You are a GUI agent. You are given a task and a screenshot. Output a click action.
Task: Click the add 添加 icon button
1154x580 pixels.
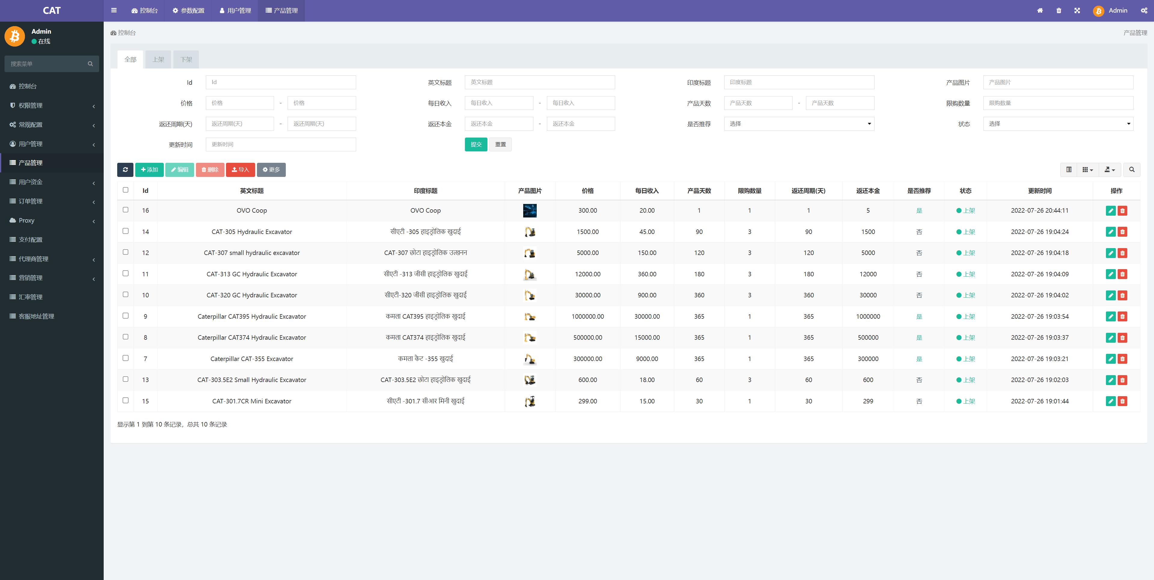pos(149,169)
